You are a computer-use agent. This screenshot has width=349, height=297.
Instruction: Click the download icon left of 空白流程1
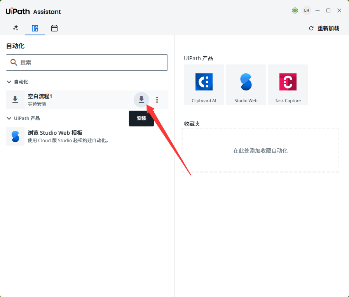[15, 100]
